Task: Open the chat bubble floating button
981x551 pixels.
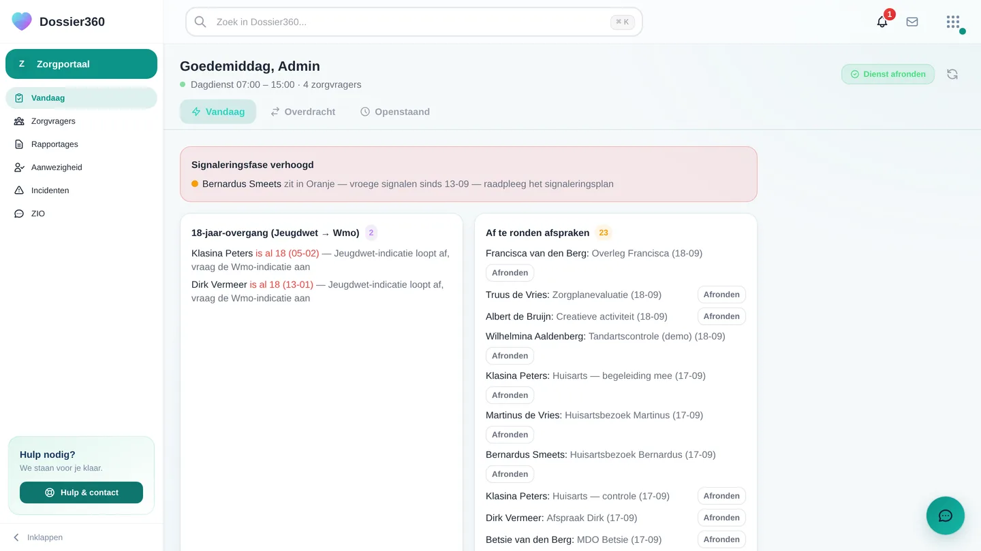Action: (x=946, y=516)
